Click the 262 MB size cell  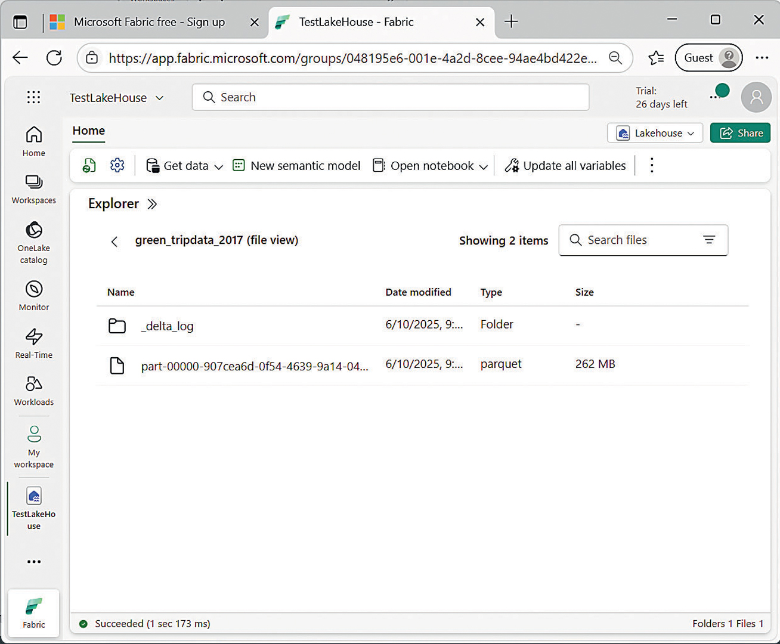click(x=595, y=364)
